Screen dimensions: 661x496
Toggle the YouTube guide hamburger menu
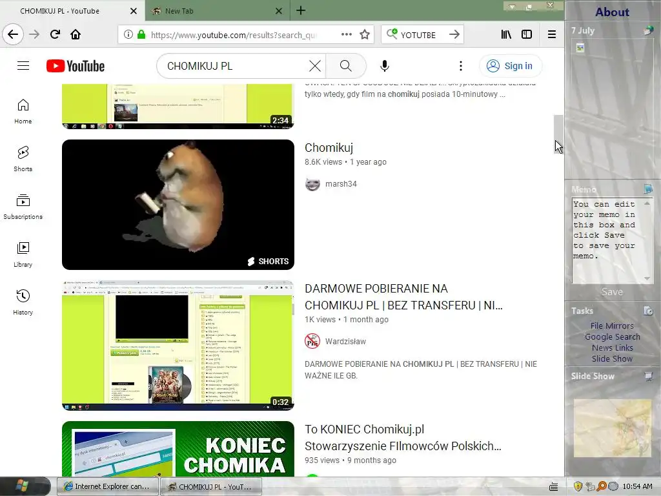(x=23, y=66)
